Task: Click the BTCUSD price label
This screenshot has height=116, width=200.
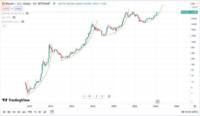Action: 185,12
